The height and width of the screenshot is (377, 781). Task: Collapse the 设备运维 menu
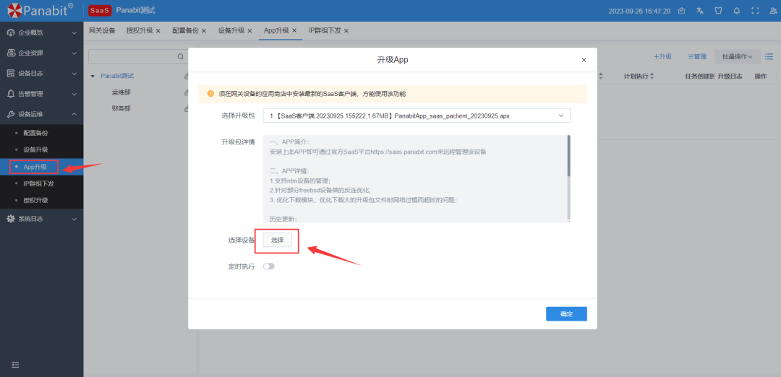[x=74, y=114]
